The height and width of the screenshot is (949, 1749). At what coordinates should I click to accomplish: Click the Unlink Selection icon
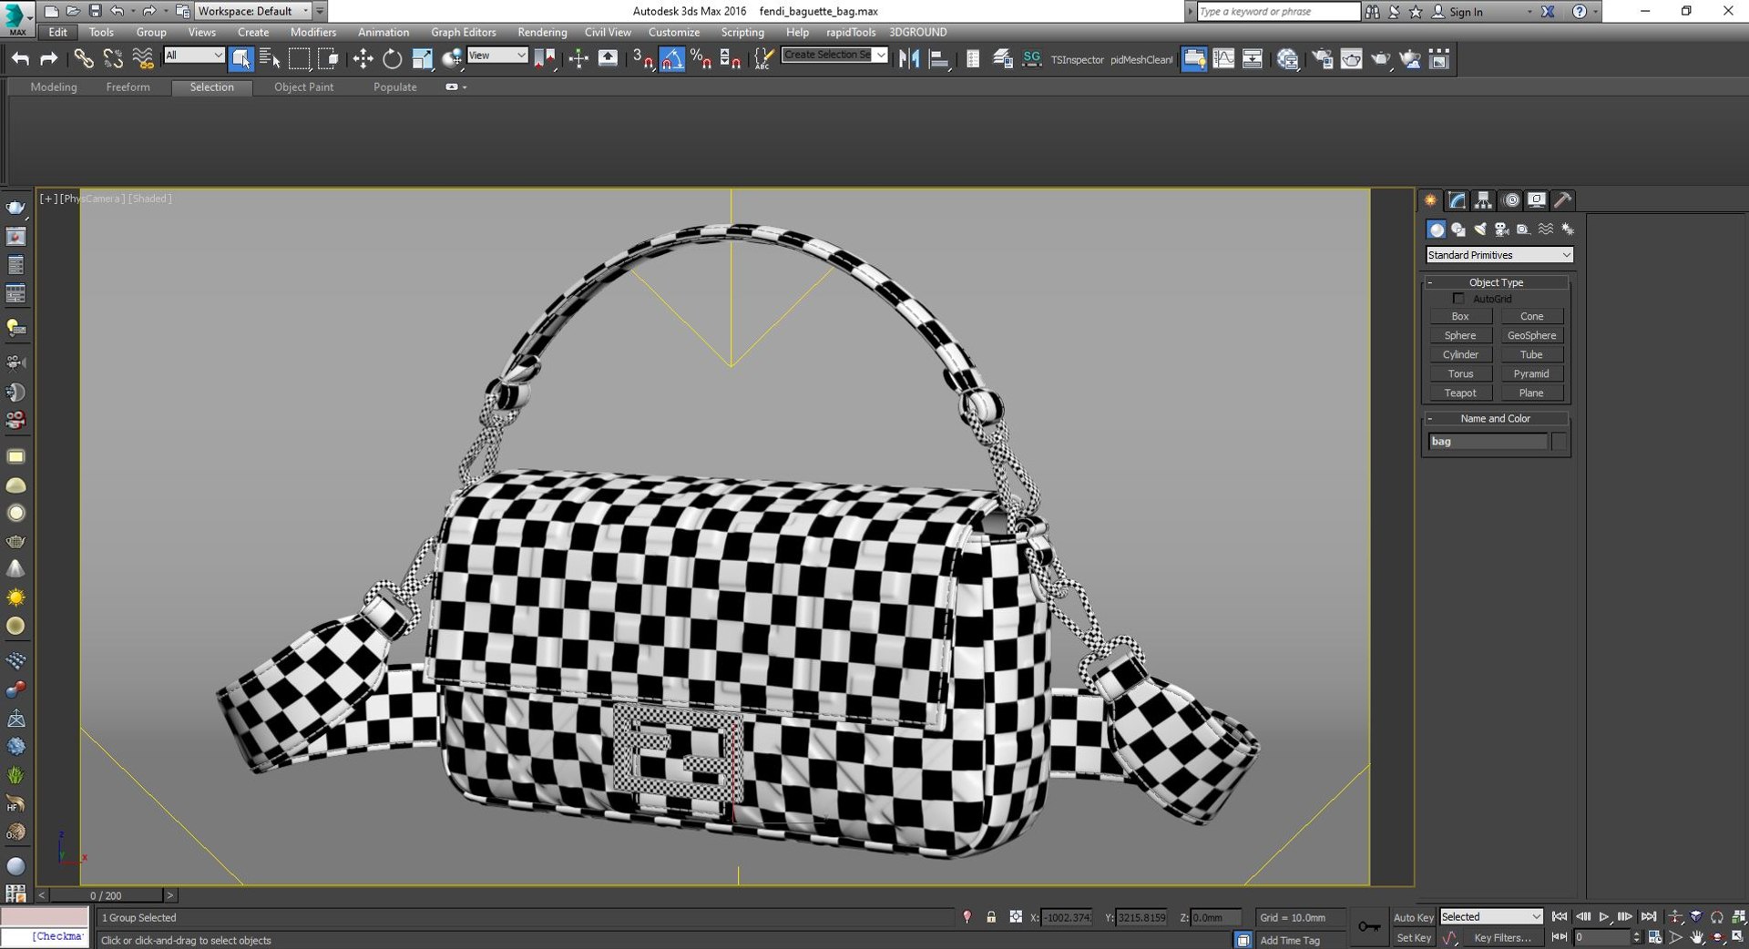click(x=113, y=59)
